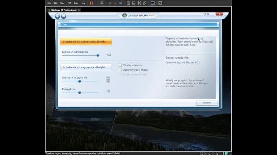This screenshot has width=277, height=155.
Task: Open the snapshot manager
Action: [x=121, y=3]
